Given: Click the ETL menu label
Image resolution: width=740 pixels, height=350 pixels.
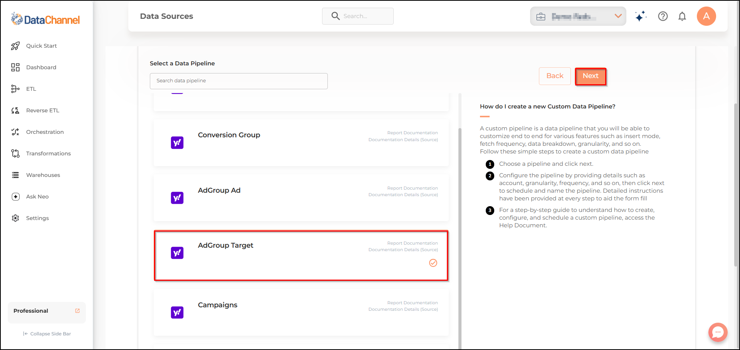Looking at the screenshot, I should [31, 89].
